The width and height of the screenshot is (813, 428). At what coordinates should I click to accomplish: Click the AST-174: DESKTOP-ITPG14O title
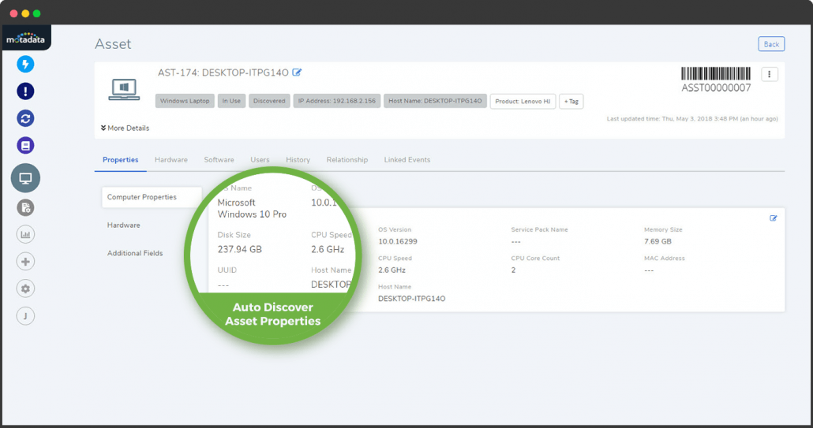point(223,73)
